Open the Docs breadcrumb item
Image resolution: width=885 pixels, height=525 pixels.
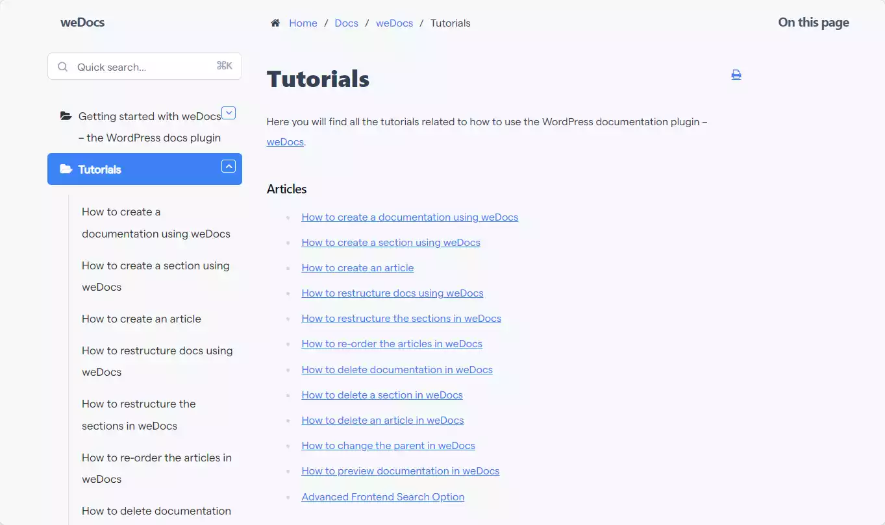[346, 23]
